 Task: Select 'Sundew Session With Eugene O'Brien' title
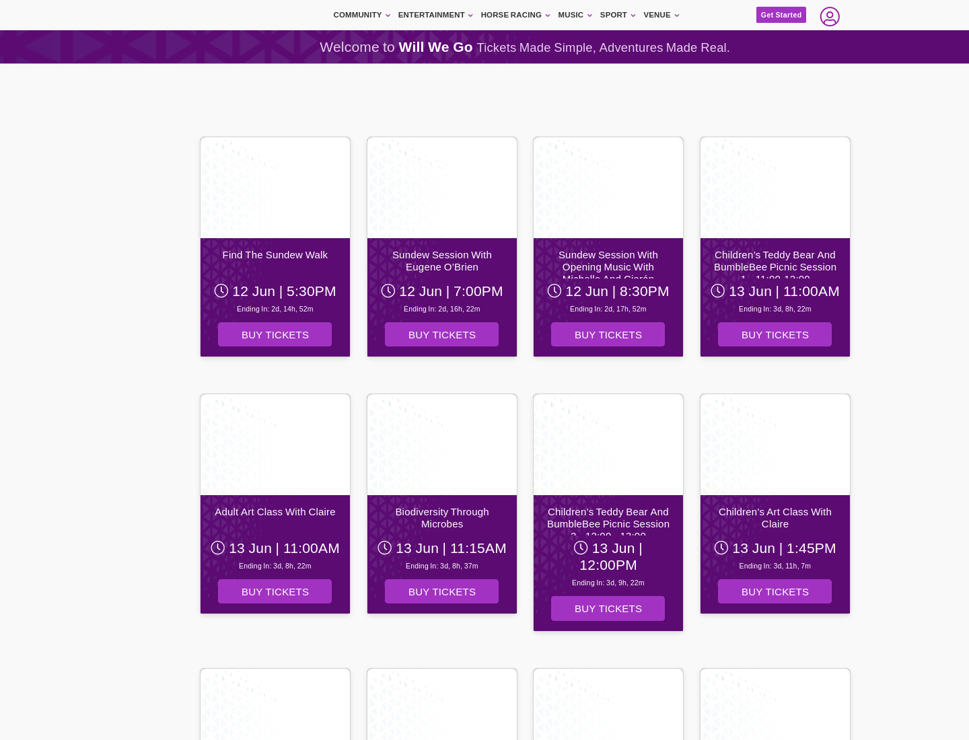pos(442,261)
